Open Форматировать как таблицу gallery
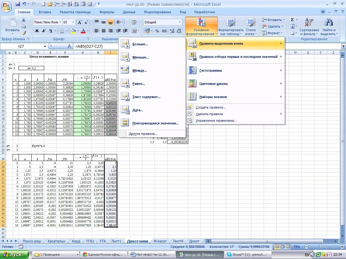Viewport: 346px width, 259px height. pos(231,26)
